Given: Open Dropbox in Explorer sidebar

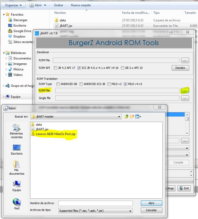Looking at the screenshot, I should pos(17,36).
